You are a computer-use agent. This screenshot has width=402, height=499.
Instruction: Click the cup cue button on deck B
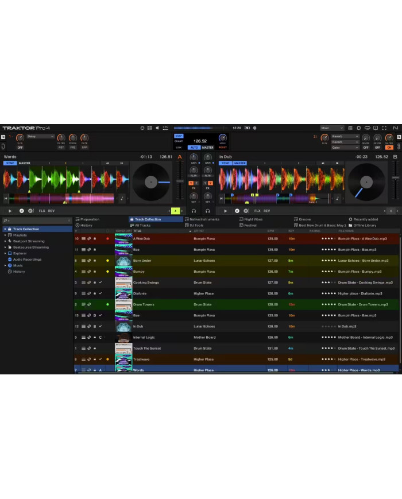246,211
